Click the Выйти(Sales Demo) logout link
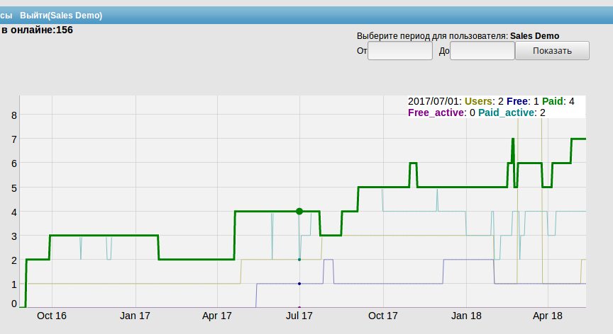Image resolution: width=613 pixels, height=334 pixels. [x=61, y=15]
